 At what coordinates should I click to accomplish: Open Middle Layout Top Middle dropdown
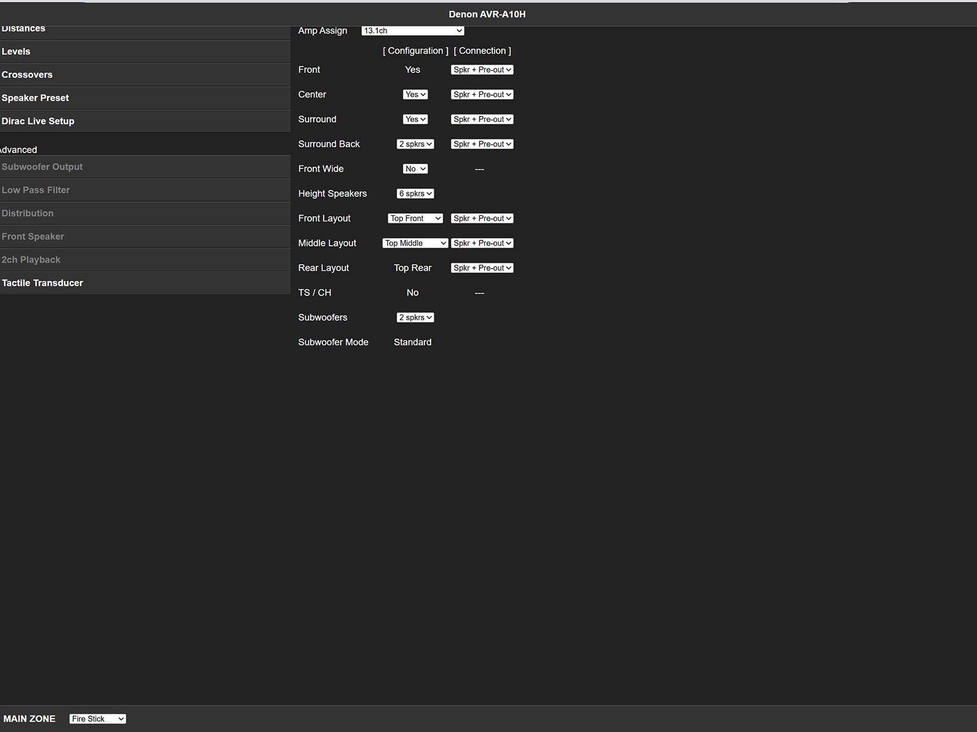click(x=415, y=243)
